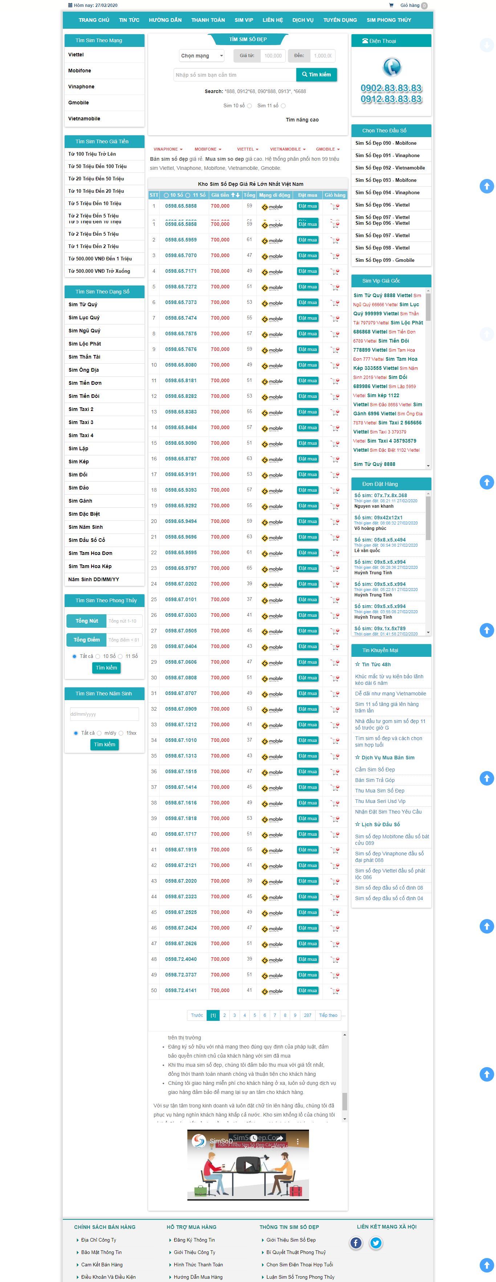Click the blue phone call icon
Viewport: 496px width, 1282px height.
pyautogui.click(x=392, y=67)
